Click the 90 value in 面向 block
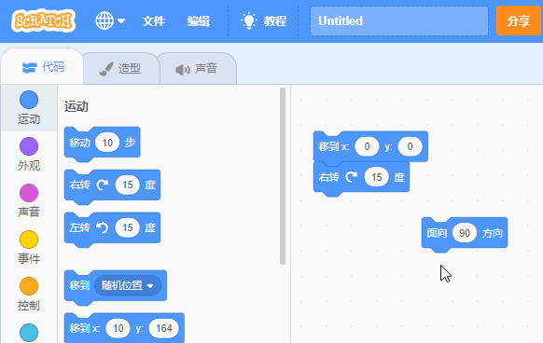The height and width of the screenshot is (343, 543). tap(465, 233)
